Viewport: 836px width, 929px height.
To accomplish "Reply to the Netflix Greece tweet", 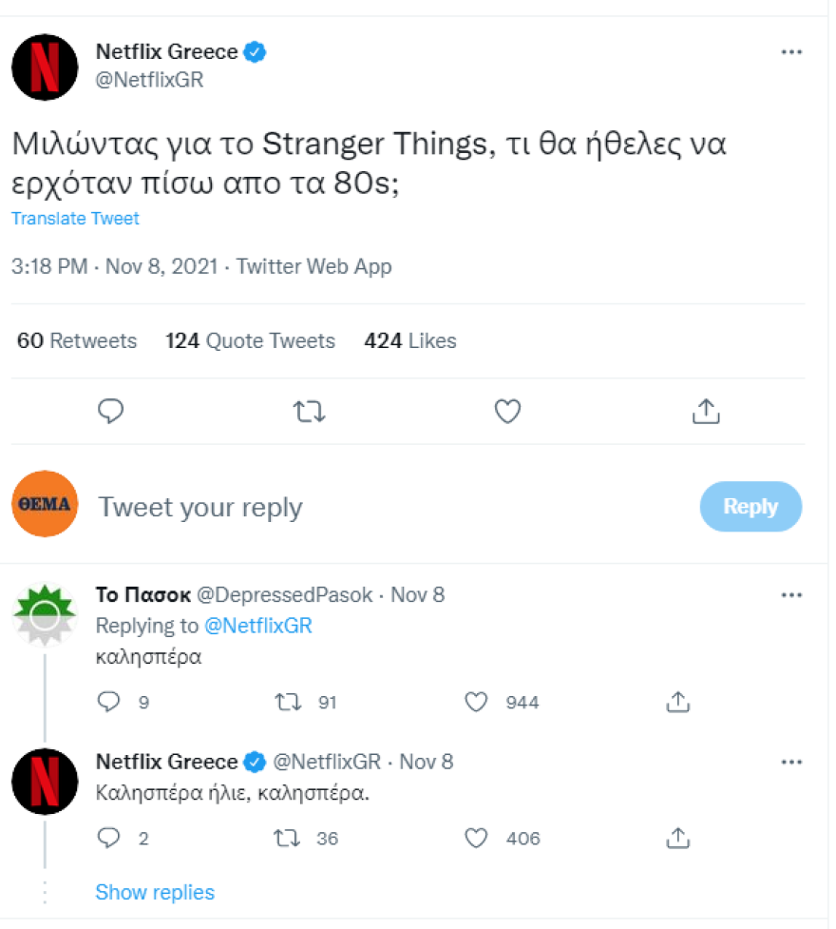I will [x=111, y=411].
